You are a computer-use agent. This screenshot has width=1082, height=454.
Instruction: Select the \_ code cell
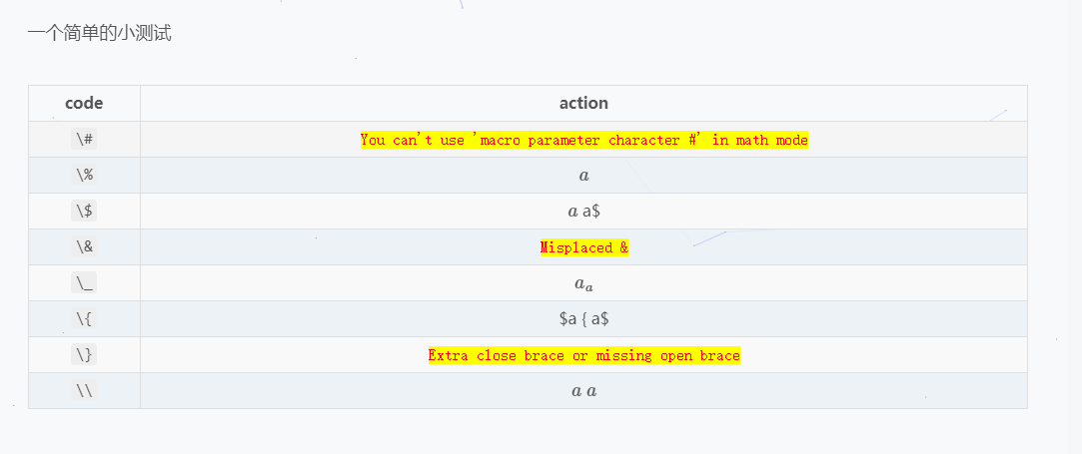(x=84, y=283)
